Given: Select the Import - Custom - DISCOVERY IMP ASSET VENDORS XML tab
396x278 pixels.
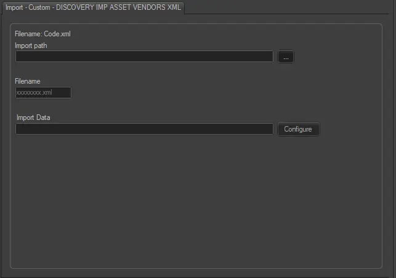Looking at the screenshot, I should coord(93,7).
